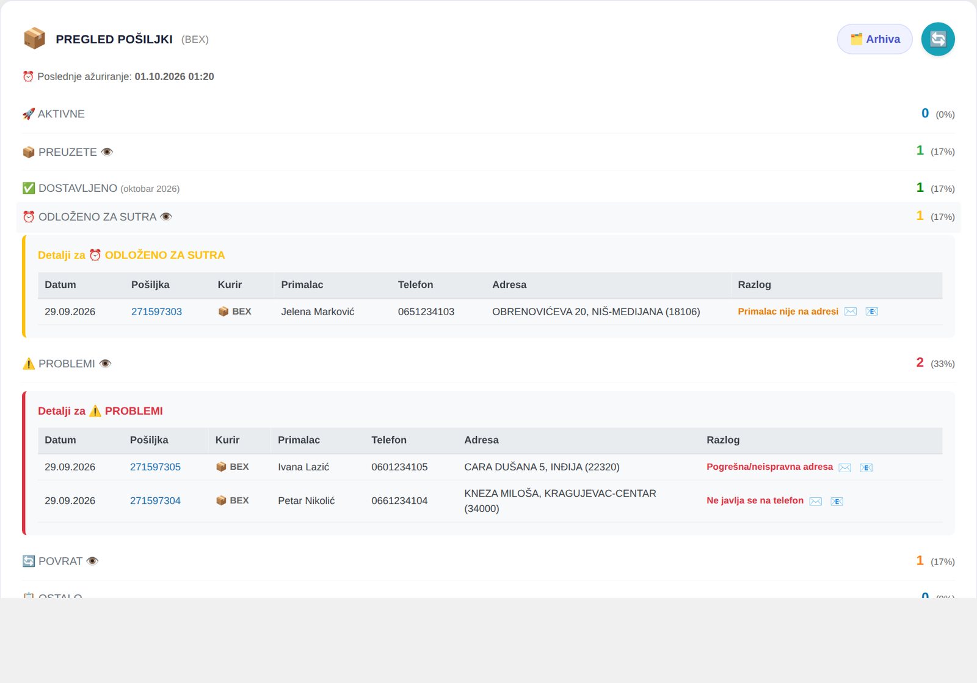Click the package box logo icon

click(x=34, y=38)
